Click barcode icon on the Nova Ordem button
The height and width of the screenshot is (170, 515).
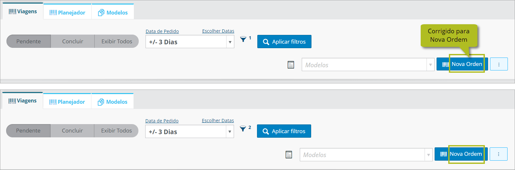(x=444, y=154)
